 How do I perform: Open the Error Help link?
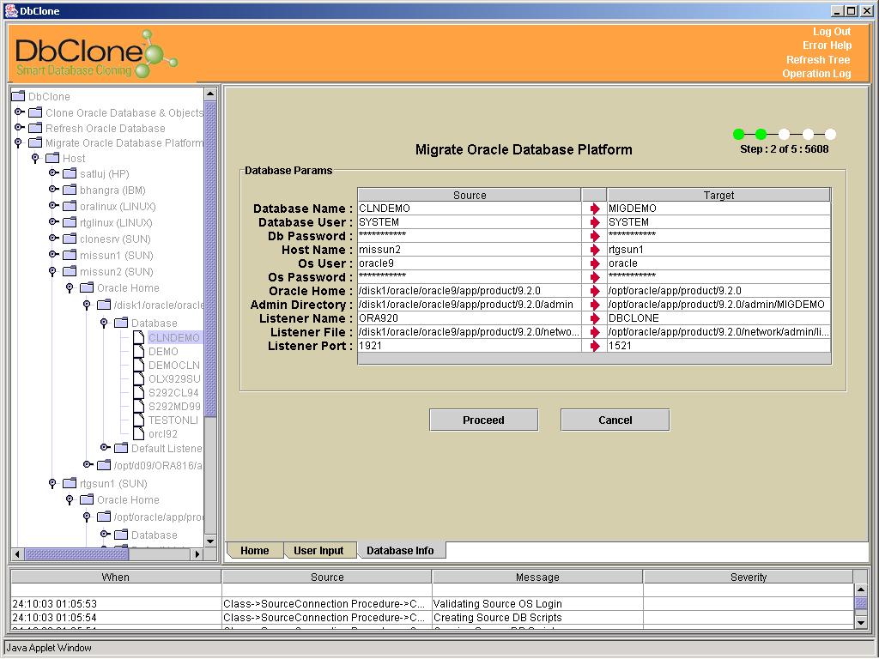(x=827, y=45)
